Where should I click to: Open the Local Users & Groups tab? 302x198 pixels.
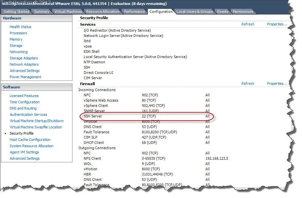[194, 12]
